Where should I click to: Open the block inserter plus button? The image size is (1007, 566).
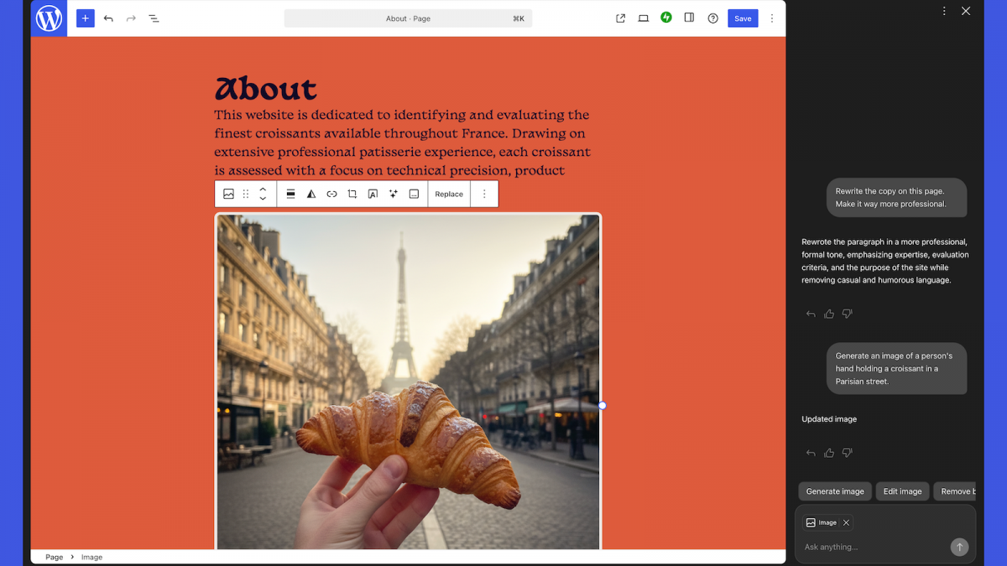(x=86, y=18)
